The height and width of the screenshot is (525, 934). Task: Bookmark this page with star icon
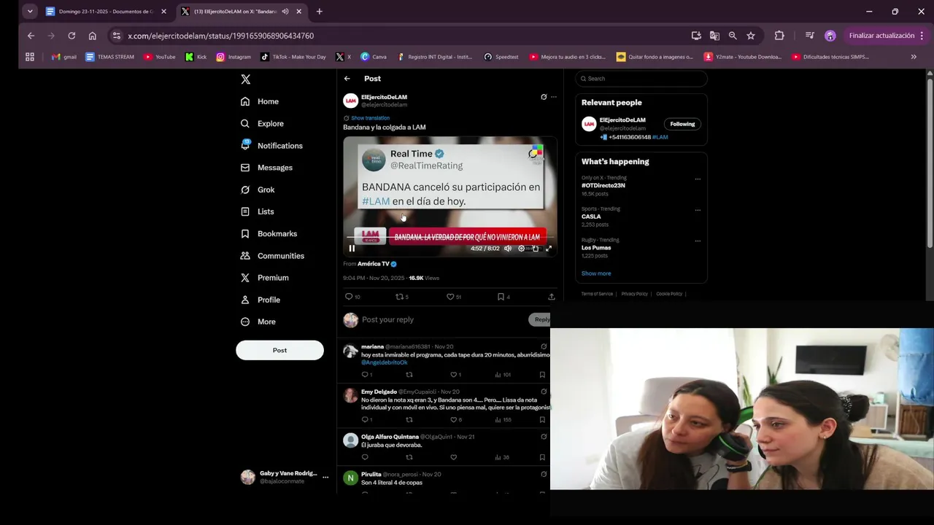(x=751, y=36)
